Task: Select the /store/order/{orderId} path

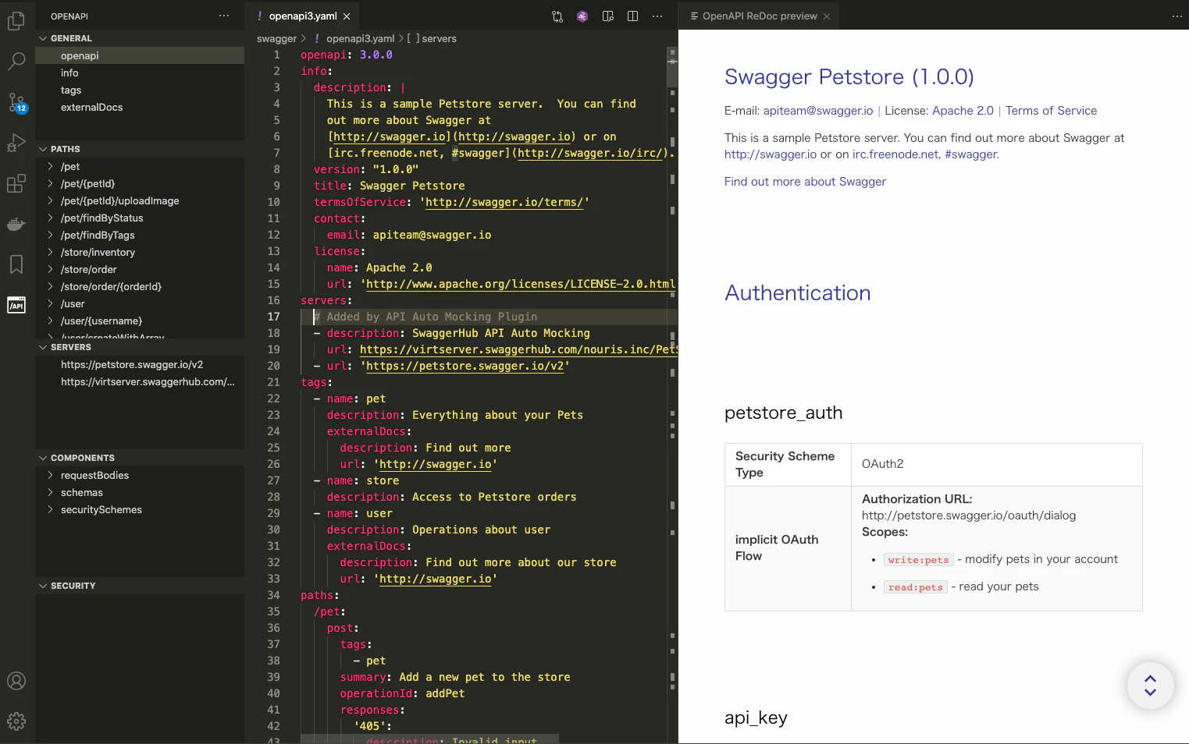Action: (x=140, y=286)
